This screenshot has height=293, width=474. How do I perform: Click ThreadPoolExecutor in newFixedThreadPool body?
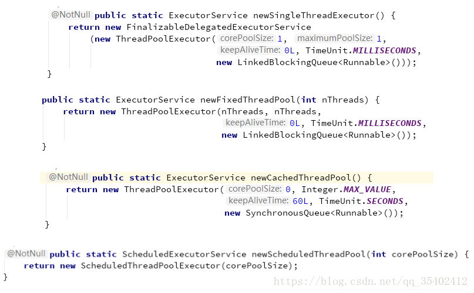[x=169, y=112]
